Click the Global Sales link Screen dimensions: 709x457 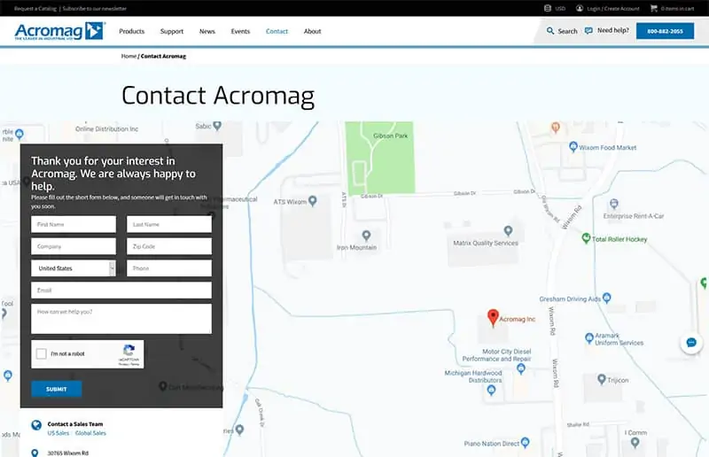[90, 433]
